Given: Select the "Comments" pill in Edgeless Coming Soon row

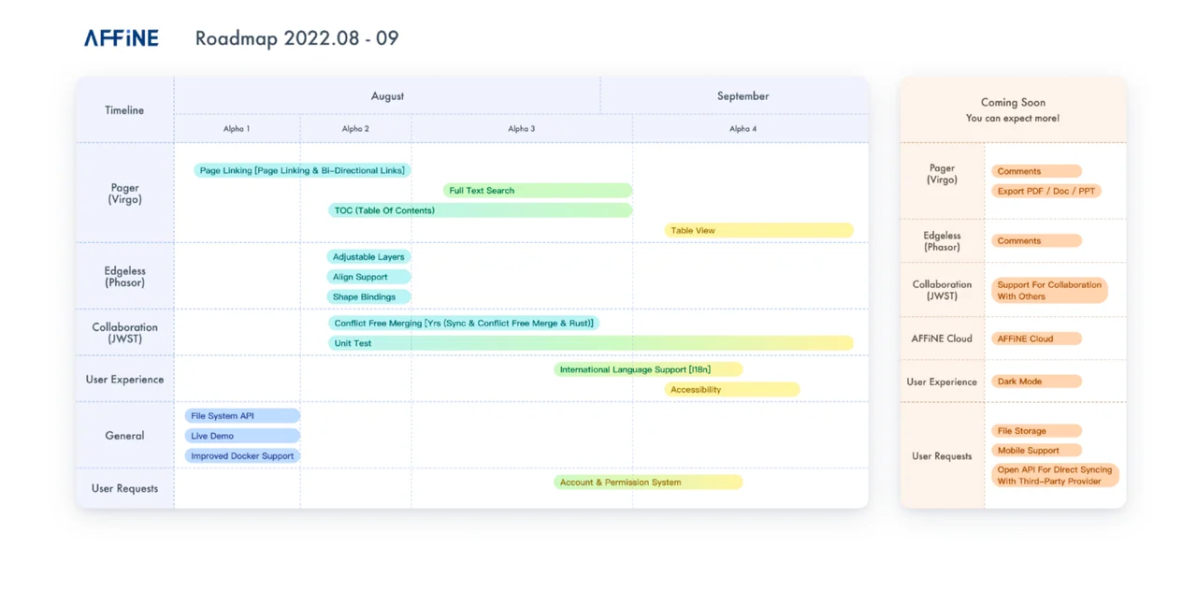Looking at the screenshot, I should click(1036, 240).
